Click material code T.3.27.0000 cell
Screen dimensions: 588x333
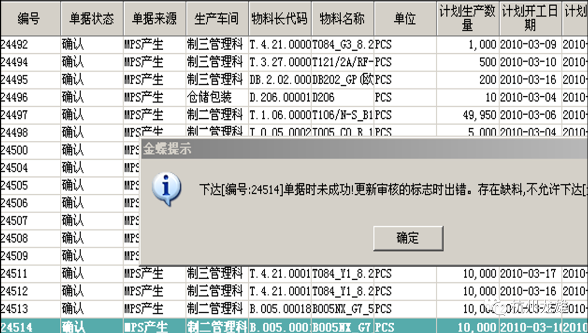click(280, 62)
